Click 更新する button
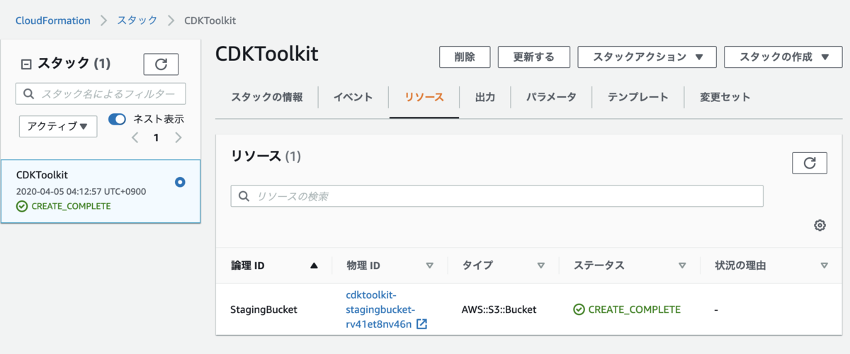Screen dimensions: 850x354 click(x=534, y=57)
